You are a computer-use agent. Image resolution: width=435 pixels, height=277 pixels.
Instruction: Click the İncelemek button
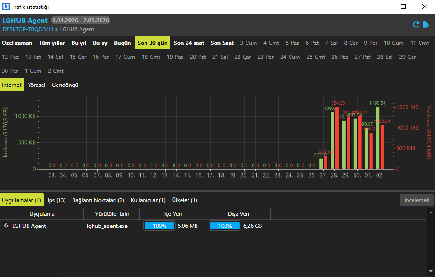coord(417,200)
